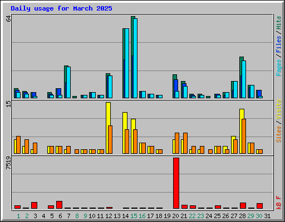Click the x-axis day label "1"
285x222 pixels.
(x=18, y=216)
